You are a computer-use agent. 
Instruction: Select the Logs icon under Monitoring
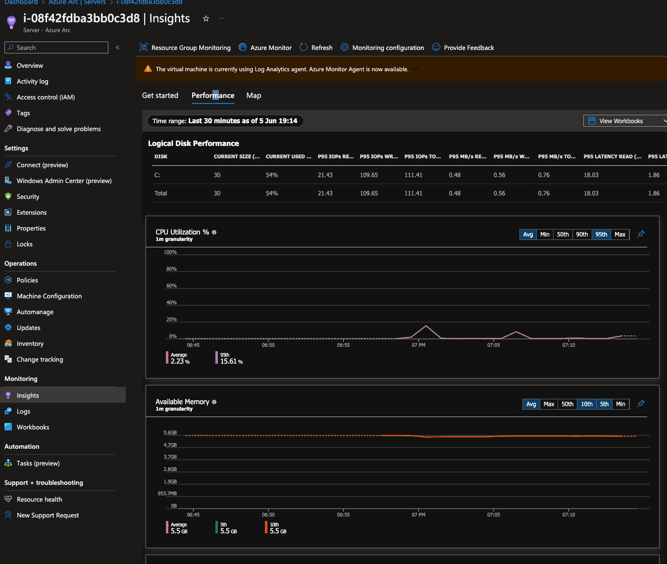[x=8, y=411]
